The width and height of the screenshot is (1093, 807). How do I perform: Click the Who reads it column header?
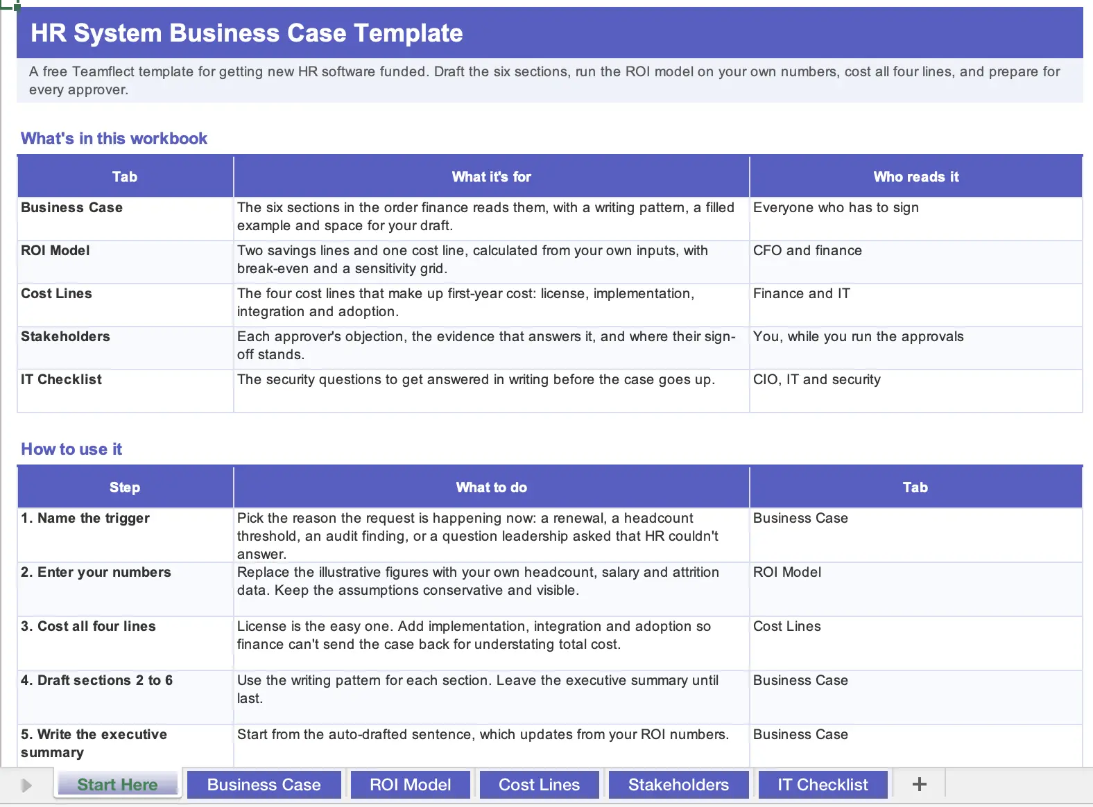[915, 177]
